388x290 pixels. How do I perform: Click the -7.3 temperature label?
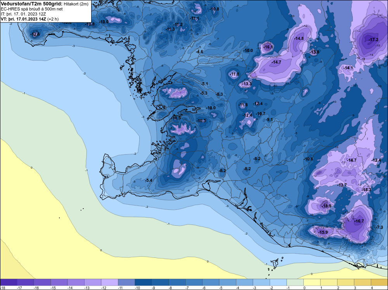click(x=379, y=227)
